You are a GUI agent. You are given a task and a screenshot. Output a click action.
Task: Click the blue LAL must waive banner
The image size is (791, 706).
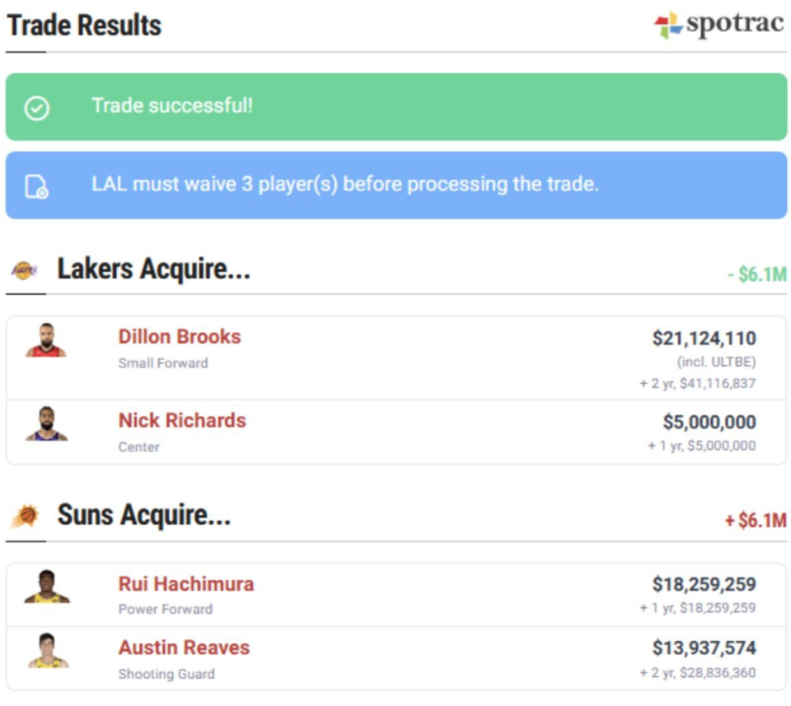pyautogui.click(x=395, y=185)
